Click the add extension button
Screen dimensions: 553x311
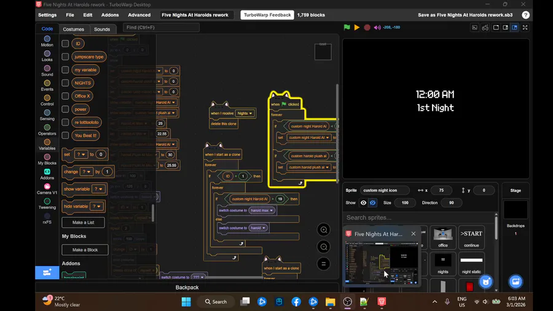tap(47, 272)
